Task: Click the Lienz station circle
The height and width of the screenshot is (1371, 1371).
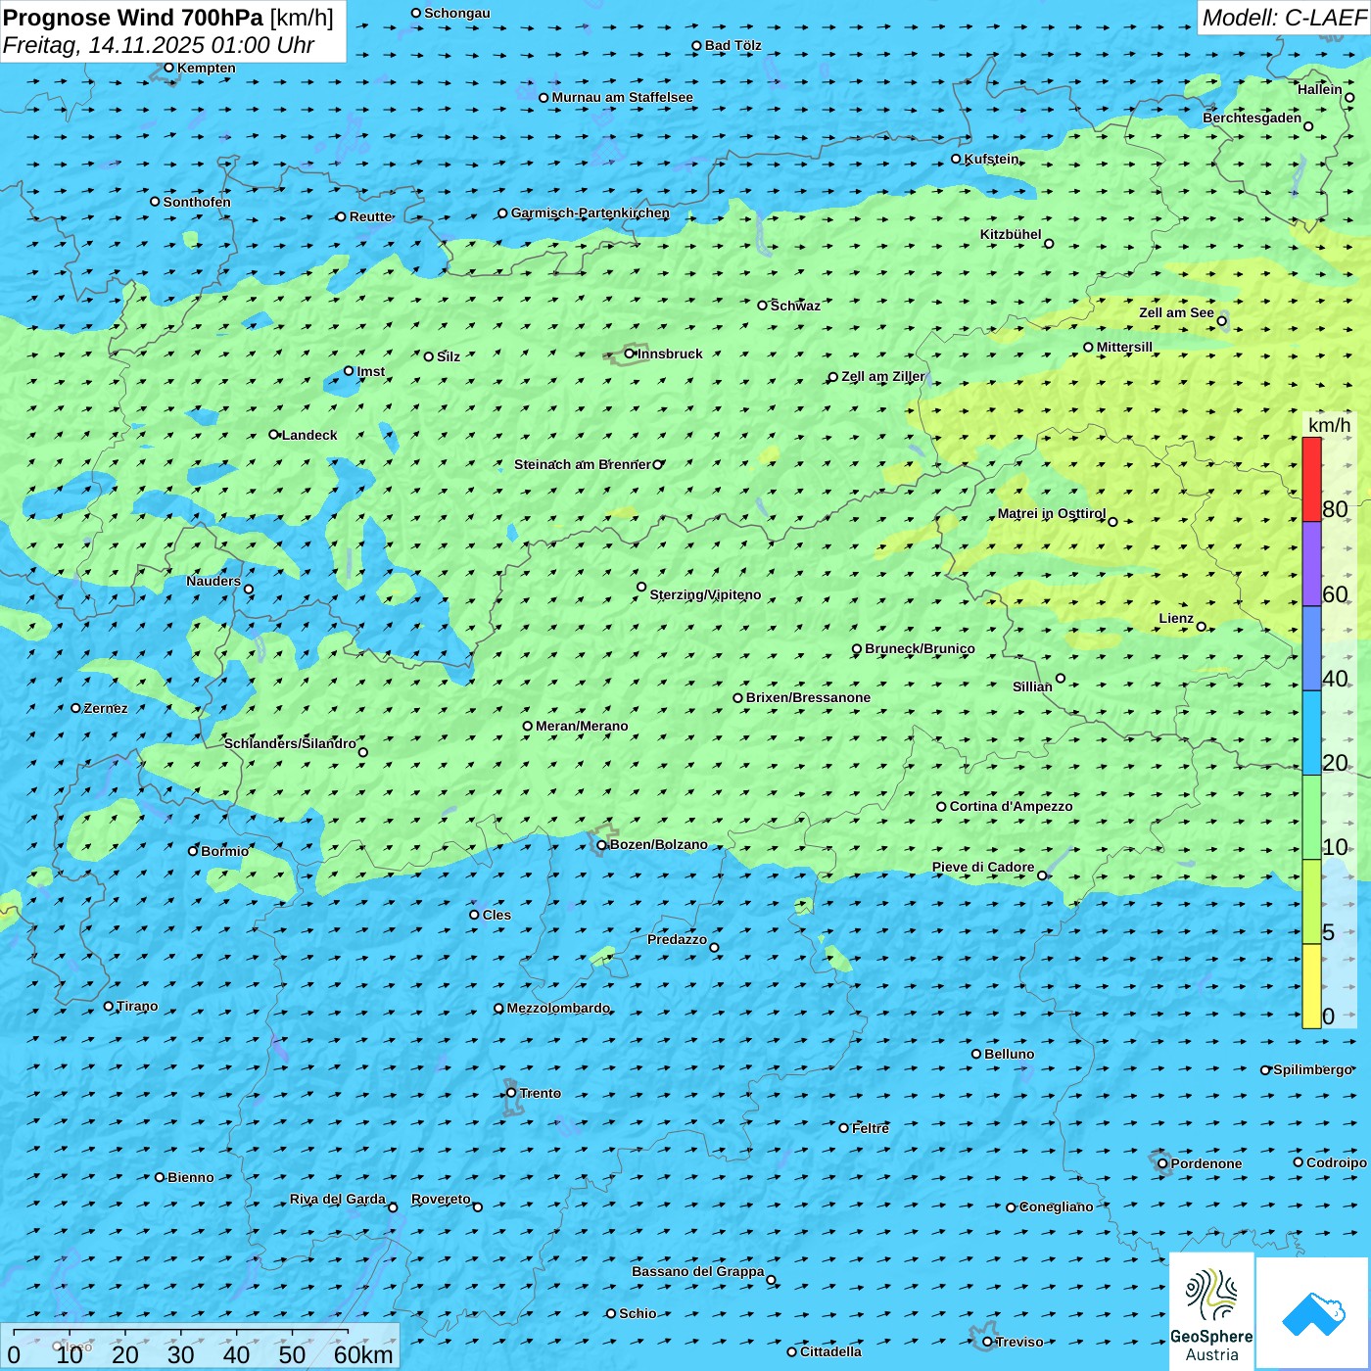Action: click(x=1202, y=627)
